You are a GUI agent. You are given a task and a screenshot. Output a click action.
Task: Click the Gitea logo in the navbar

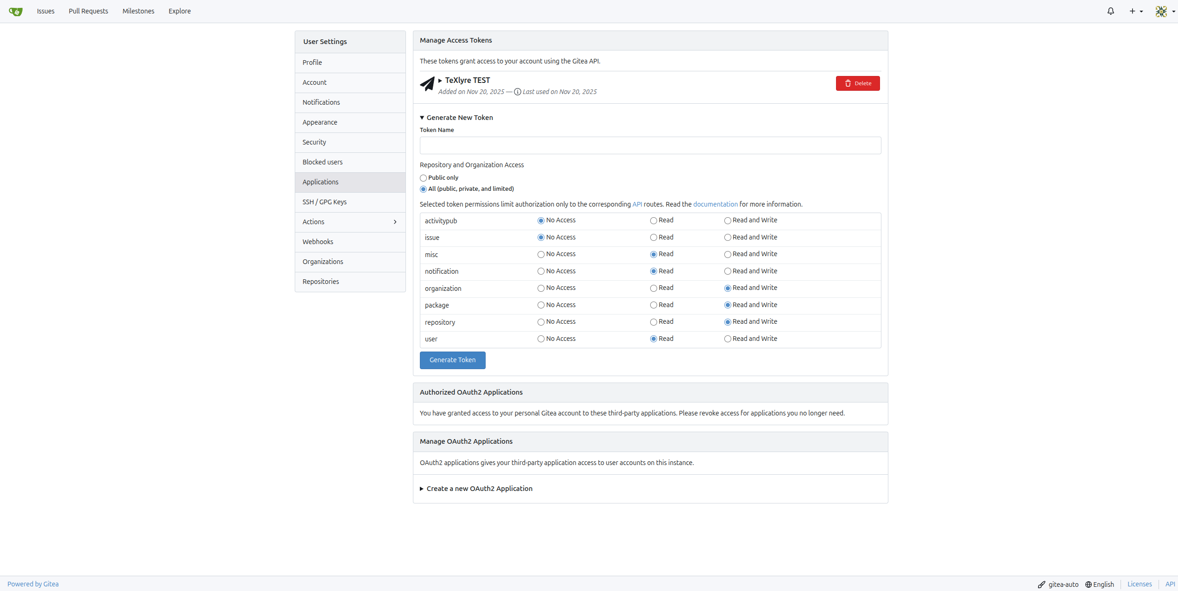pos(15,11)
